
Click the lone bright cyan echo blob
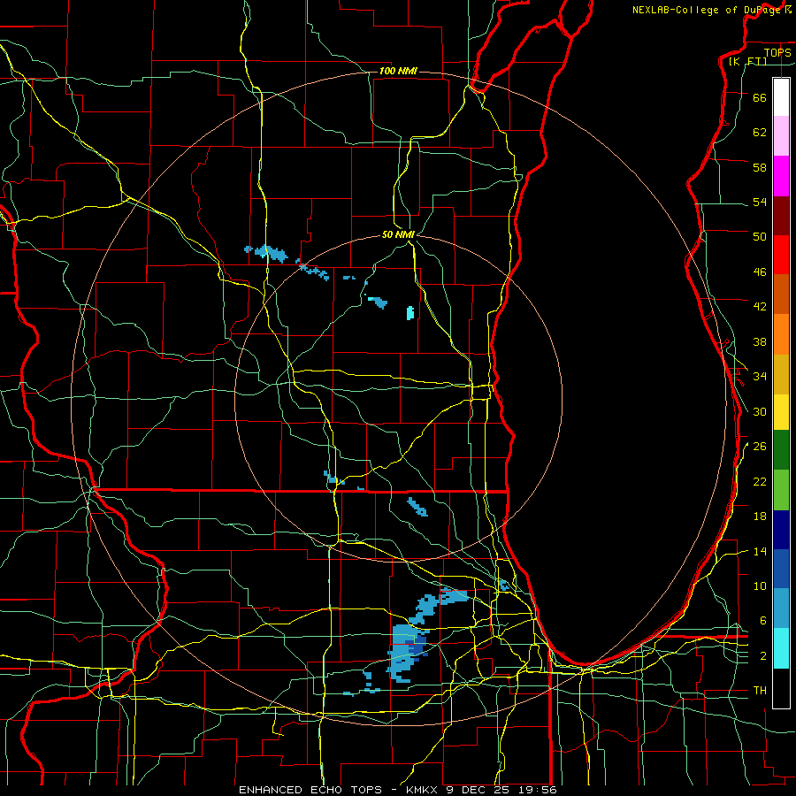click(x=410, y=313)
